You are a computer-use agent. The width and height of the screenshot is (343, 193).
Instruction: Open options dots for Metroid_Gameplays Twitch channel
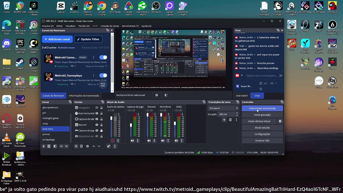(94, 76)
